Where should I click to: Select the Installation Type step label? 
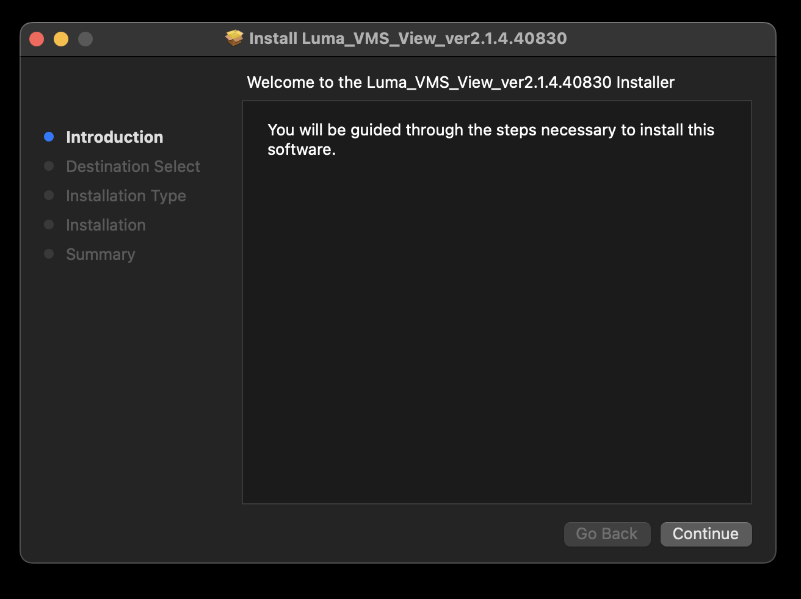[126, 195]
